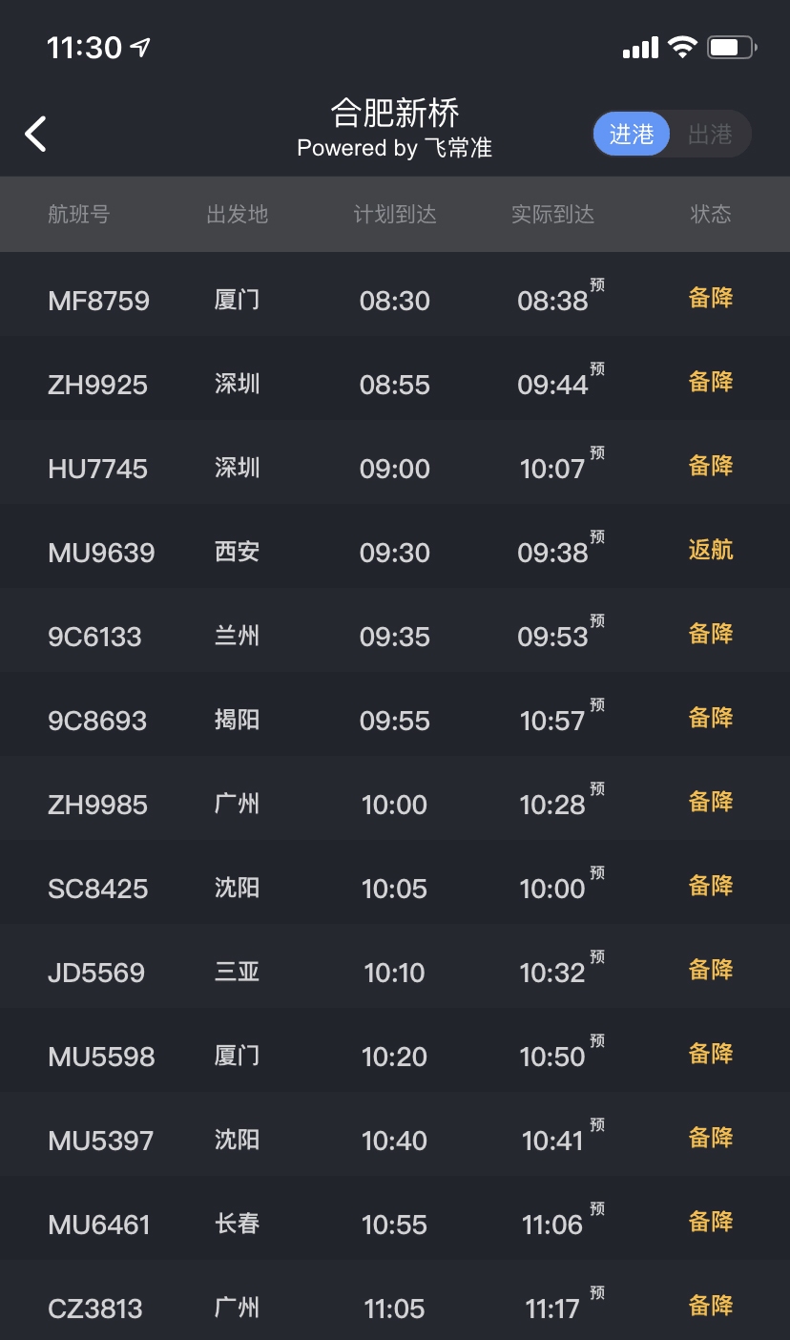
Task: Tap the back arrow icon
Action: click(35, 134)
